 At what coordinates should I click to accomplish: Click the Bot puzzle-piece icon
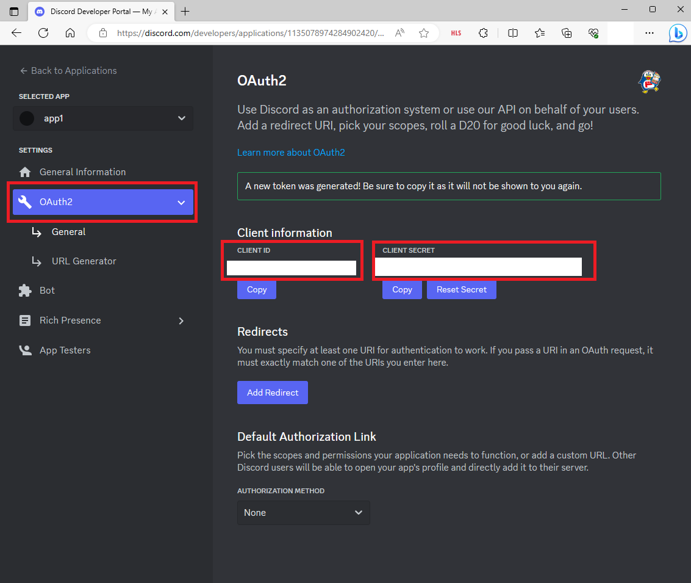(x=25, y=290)
